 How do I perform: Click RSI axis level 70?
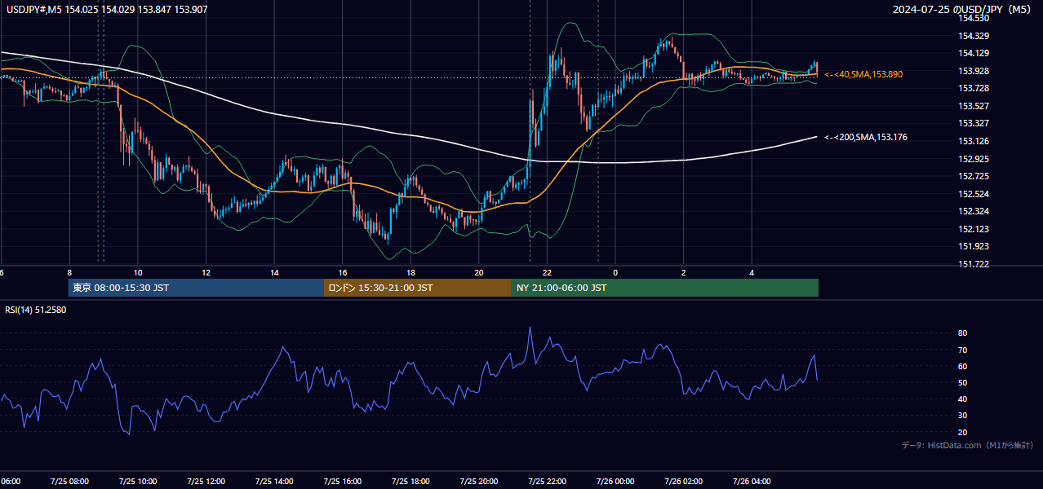pyautogui.click(x=962, y=350)
